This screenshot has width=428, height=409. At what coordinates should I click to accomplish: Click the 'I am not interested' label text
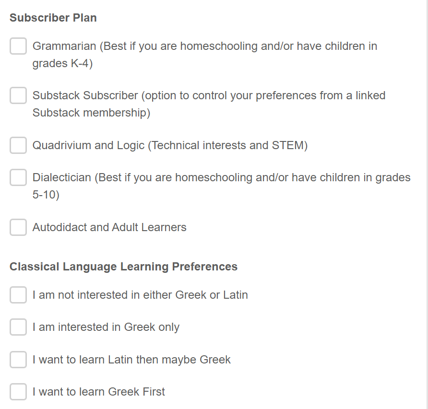tap(140, 295)
